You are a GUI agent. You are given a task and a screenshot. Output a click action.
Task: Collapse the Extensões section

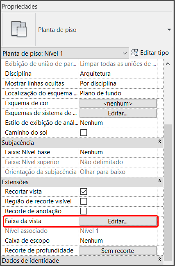[159, 181]
